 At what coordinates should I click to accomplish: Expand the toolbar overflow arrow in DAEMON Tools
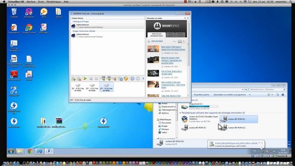point(143,78)
